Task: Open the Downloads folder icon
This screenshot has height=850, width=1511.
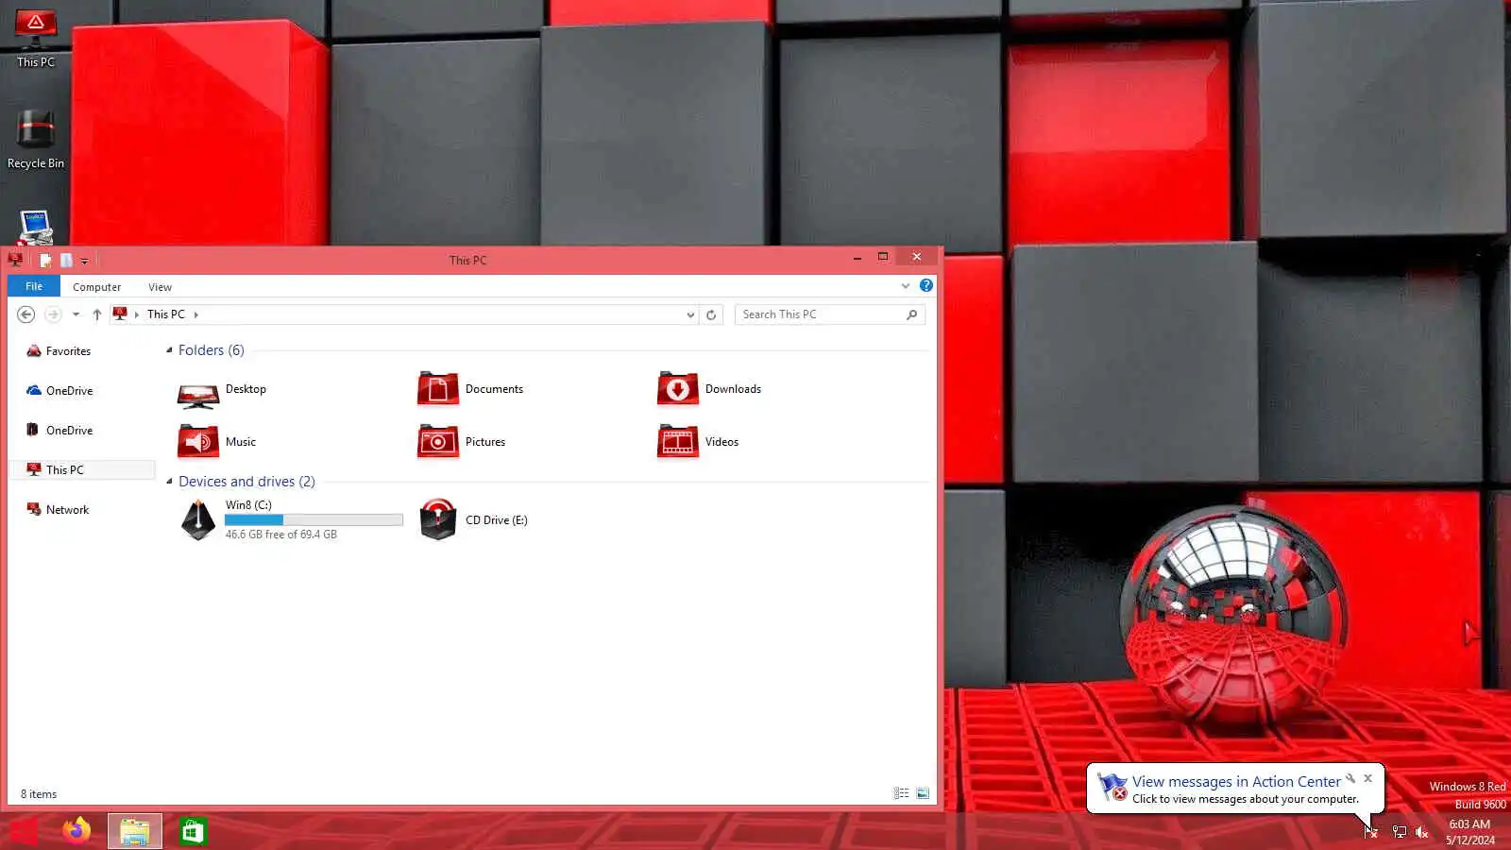Action: (678, 389)
